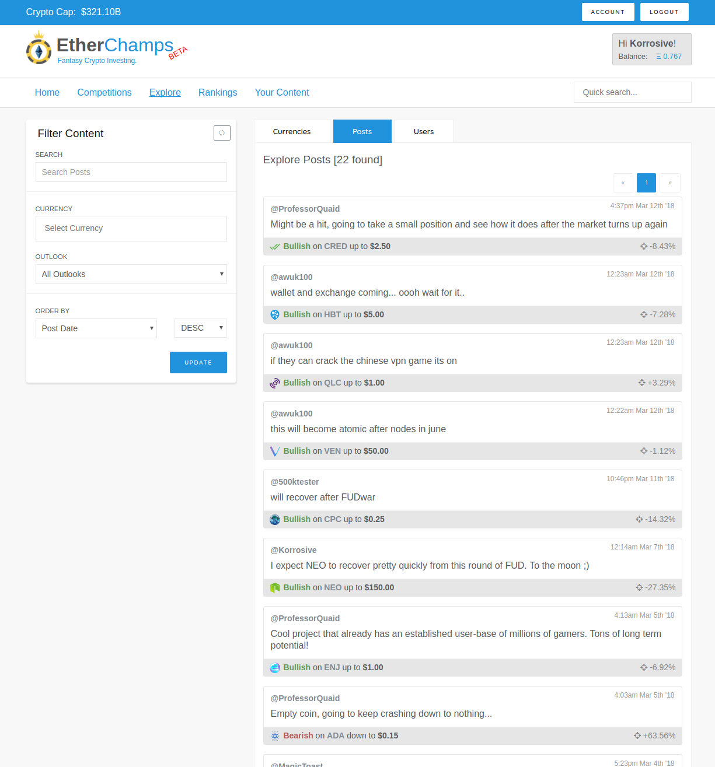This screenshot has width=715, height=767.
Task: Click the HBT currency link
Action: (x=333, y=314)
